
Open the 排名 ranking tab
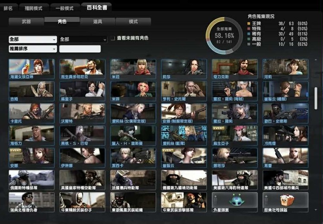coord(8,8)
